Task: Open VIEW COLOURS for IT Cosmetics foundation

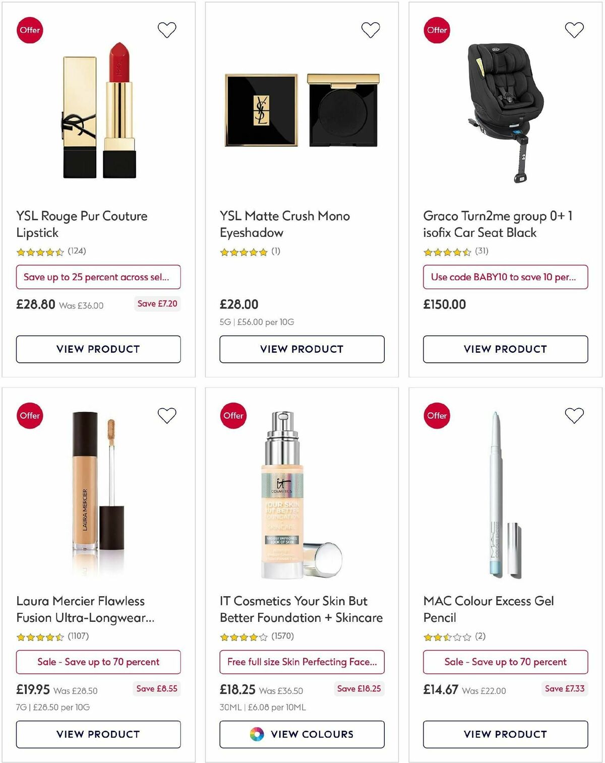Action: (x=301, y=734)
